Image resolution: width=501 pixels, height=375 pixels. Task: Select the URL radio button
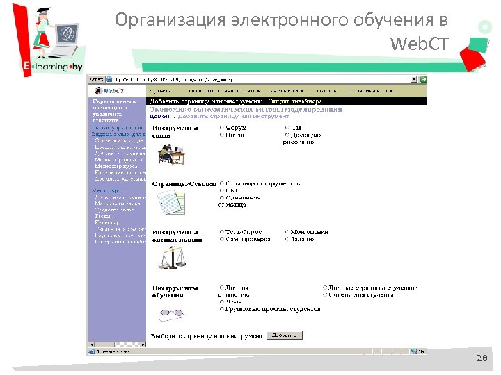click(x=221, y=190)
